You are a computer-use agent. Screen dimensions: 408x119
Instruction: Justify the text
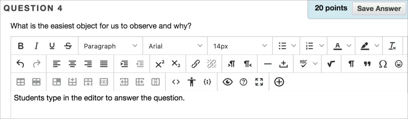[104, 64]
